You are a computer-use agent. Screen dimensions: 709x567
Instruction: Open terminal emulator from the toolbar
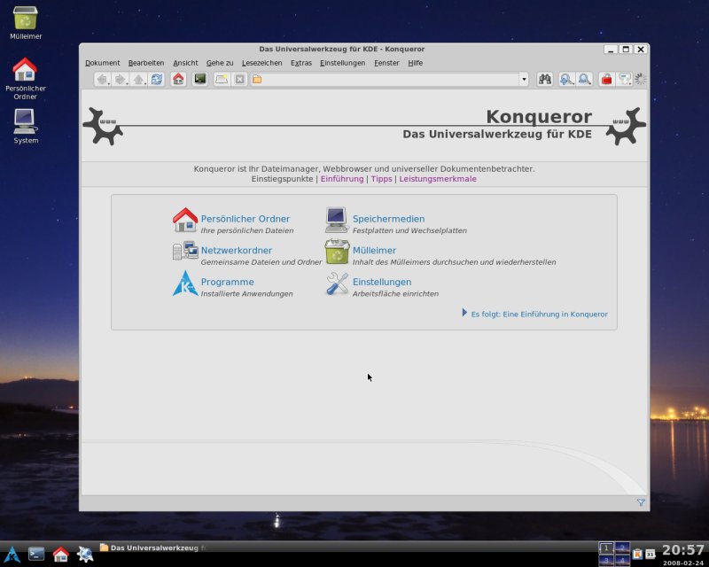click(200, 80)
